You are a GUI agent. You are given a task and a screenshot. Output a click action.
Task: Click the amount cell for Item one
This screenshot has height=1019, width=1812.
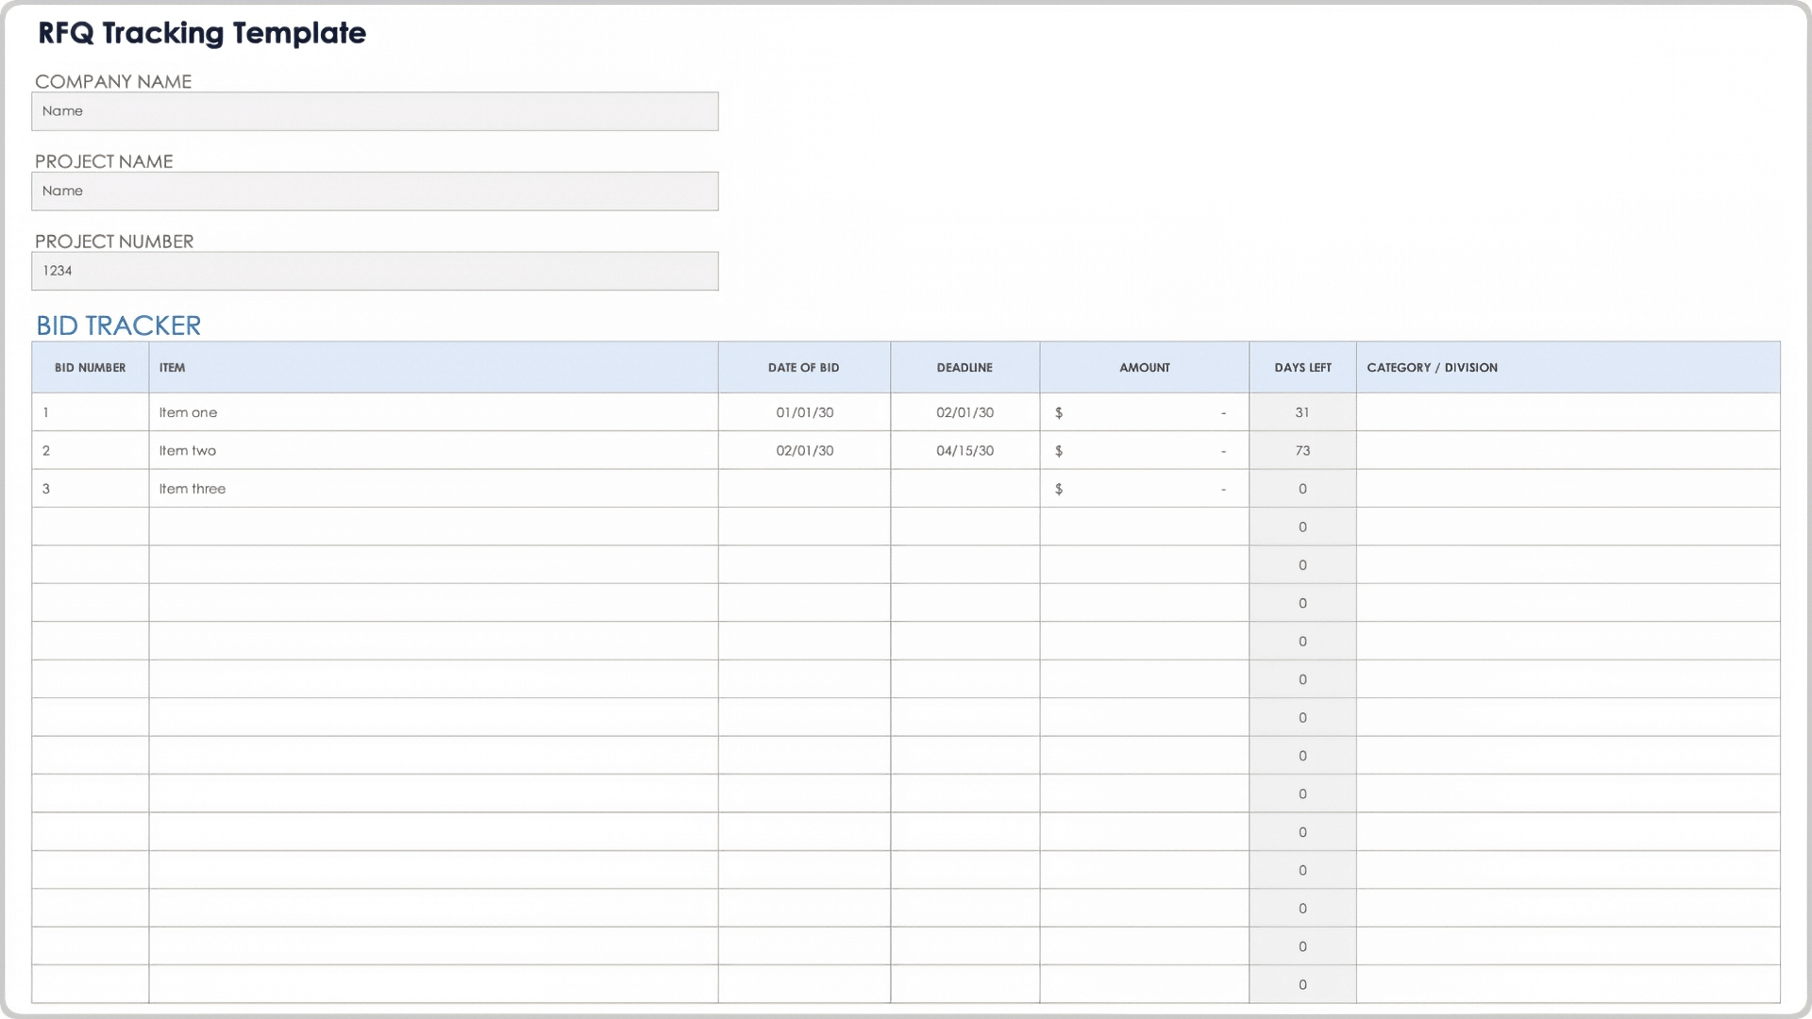pos(1144,412)
